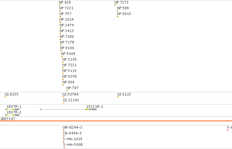This screenshot has height=149, width=232.
Task: Click the red arrow under CB-6444-3
Action: point(64,136)
